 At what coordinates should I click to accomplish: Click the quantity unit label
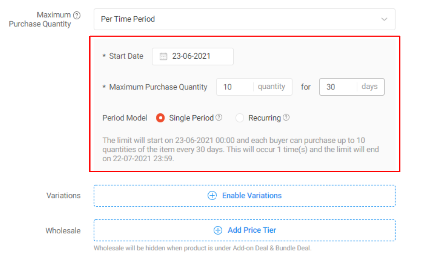click(x=272, y=86)
